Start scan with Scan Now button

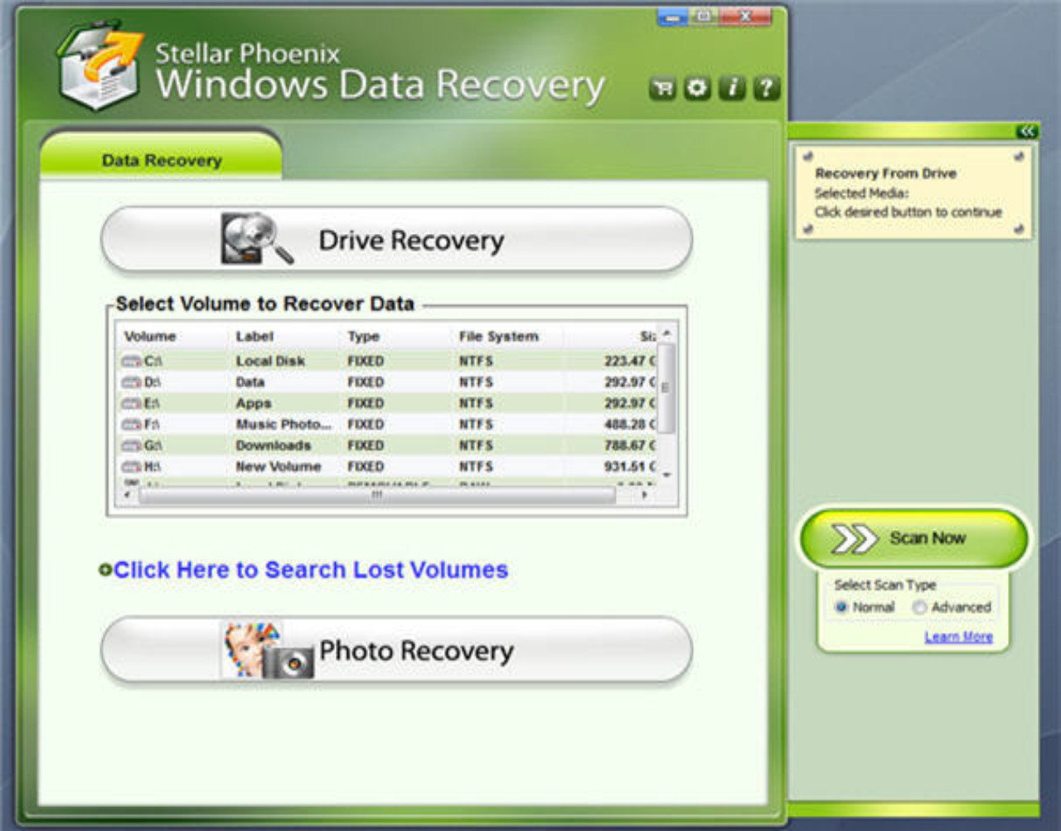[x=913, y=539]
